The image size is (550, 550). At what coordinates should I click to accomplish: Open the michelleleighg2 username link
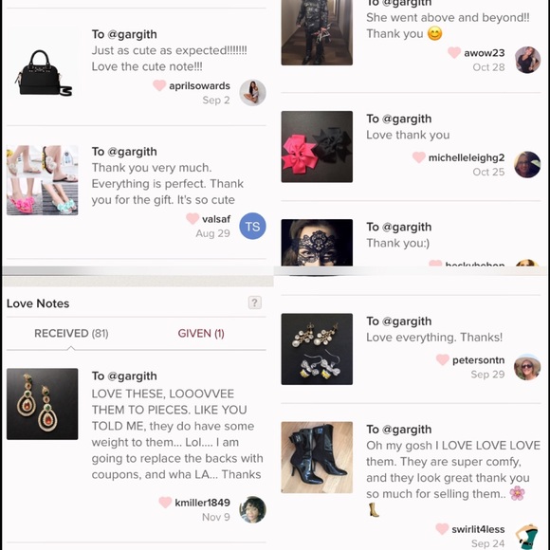tap(467, 157)
